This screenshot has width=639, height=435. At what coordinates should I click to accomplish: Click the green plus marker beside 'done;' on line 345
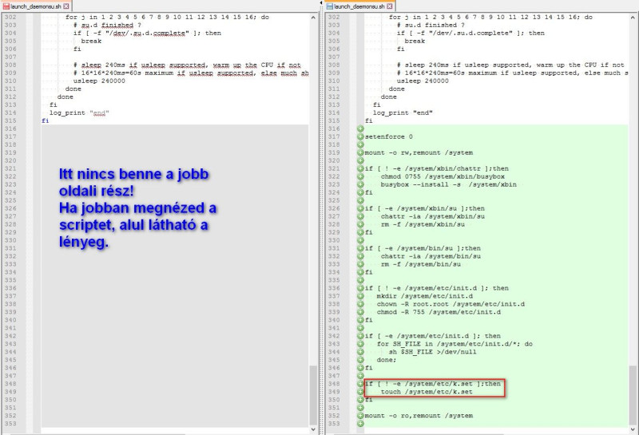point(360,360)
